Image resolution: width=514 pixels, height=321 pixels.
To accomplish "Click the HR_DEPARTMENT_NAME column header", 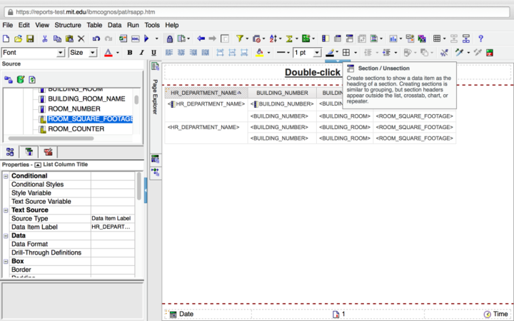I will [203, 93].
